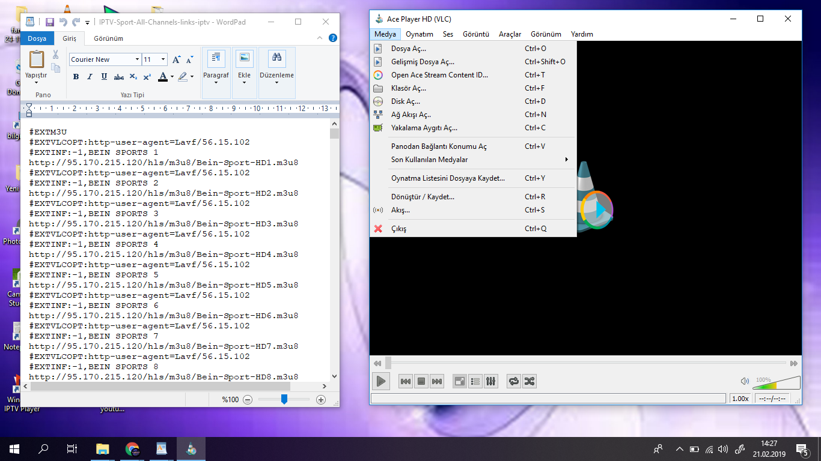Go to previous track in Ace Player

point(406,381)
